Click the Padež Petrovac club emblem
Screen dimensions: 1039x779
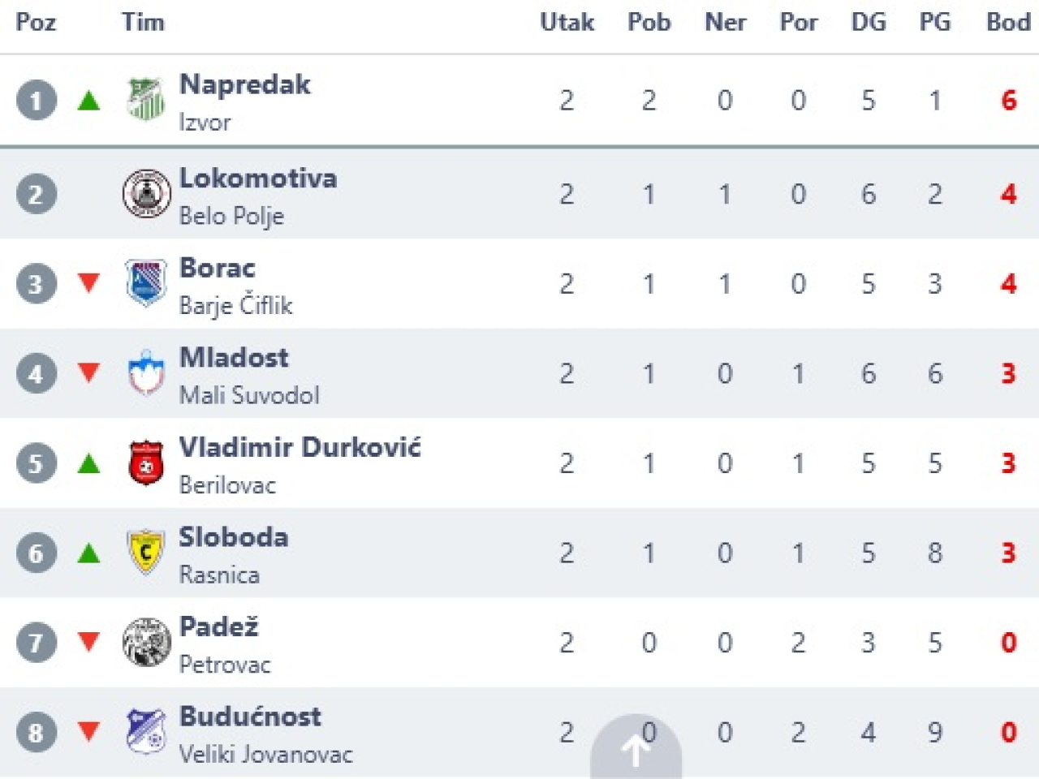(x=146, y=643)
